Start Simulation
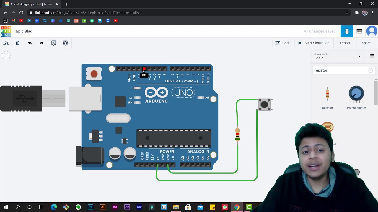The height and width of the screenshot is (212, 378). (314, 43)
